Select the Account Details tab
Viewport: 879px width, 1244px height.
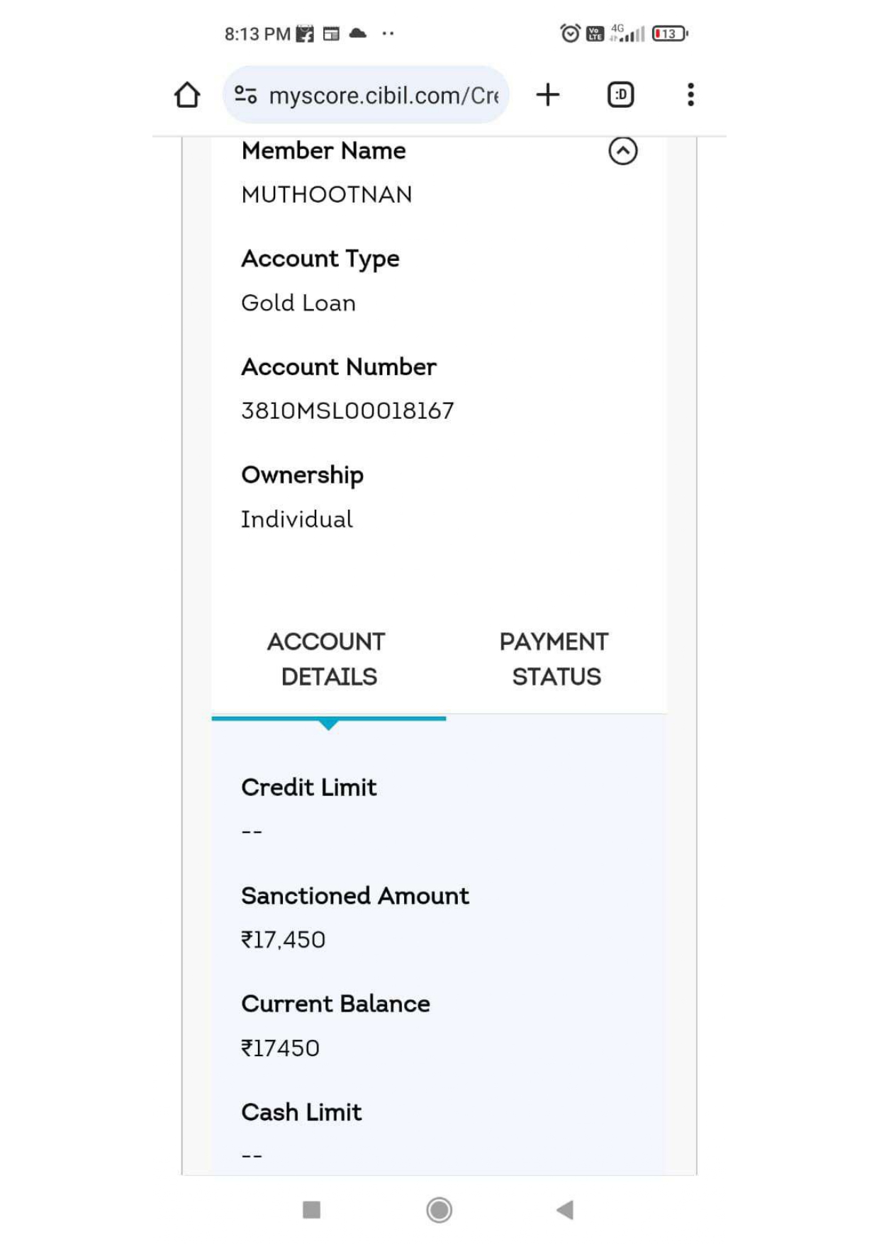[x=327, y=659]
